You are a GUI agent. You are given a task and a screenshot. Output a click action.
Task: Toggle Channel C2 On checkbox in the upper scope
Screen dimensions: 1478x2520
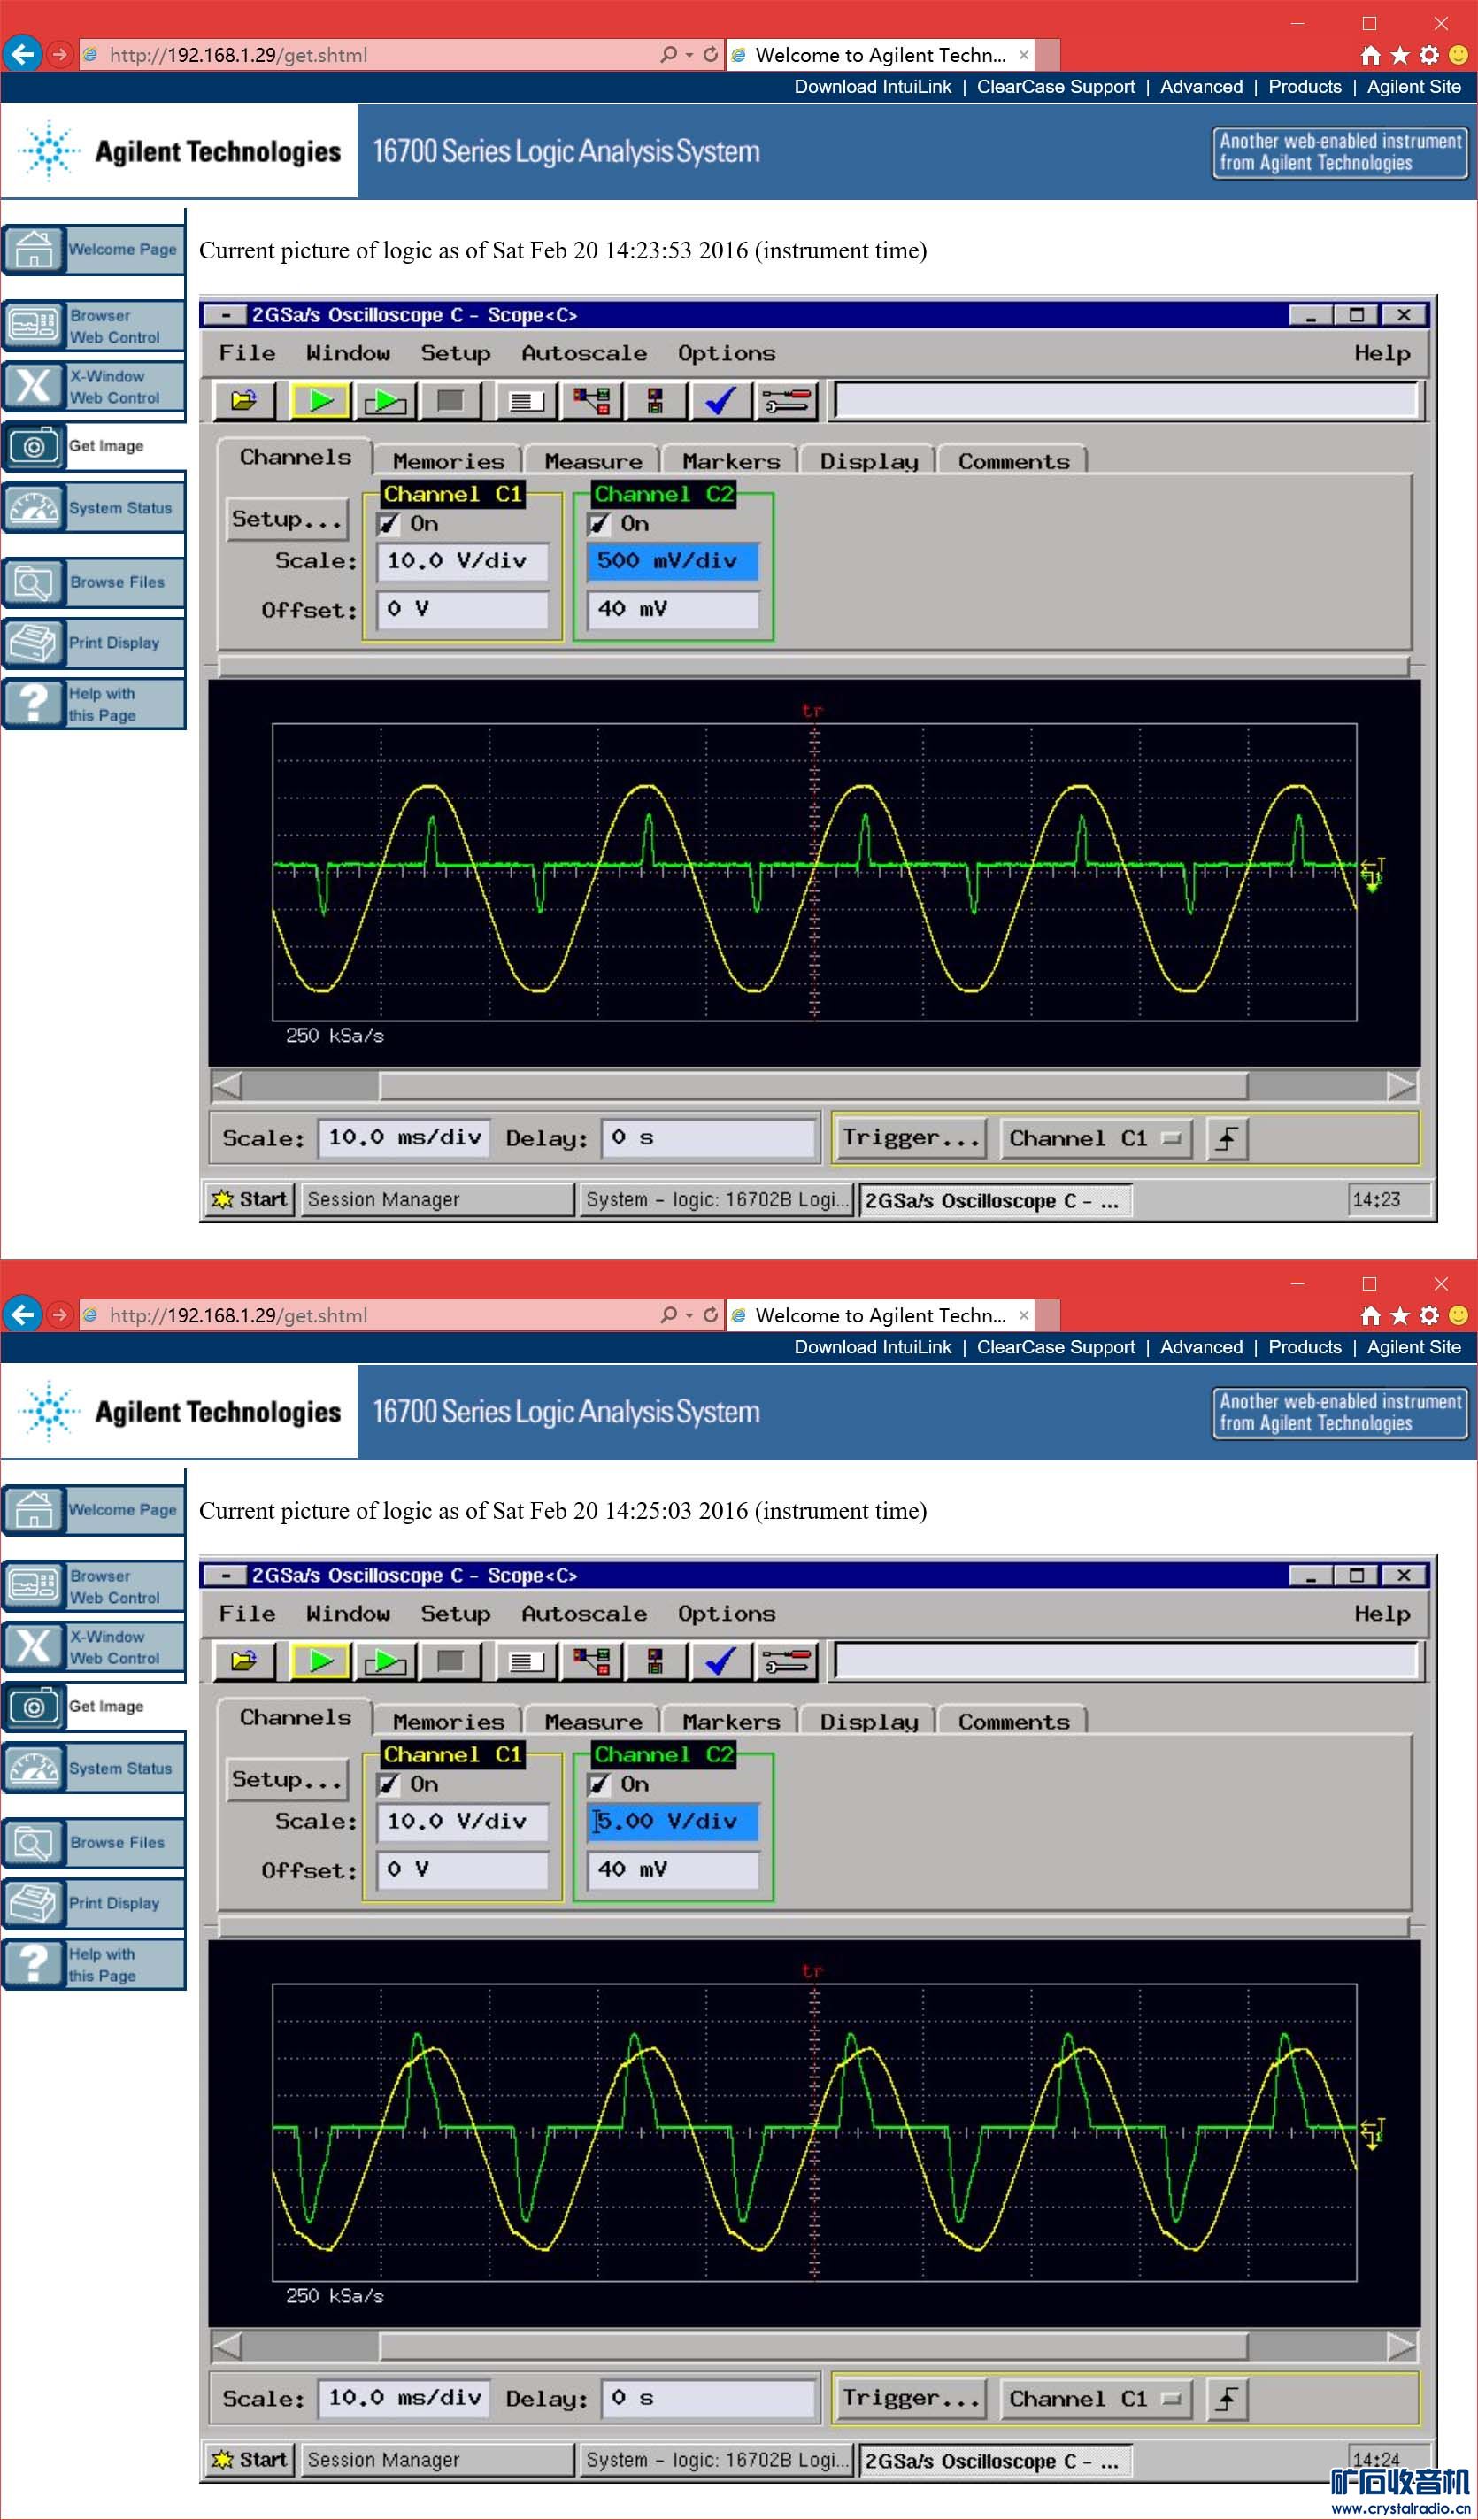(x=599, y=524)
